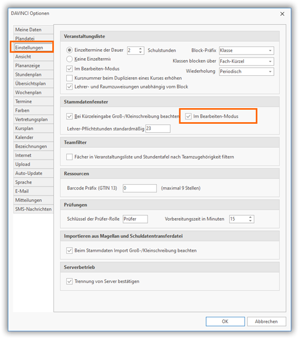Decrease Schulstunden duration with down arrow
Screen dimensions: 299x339
[x=140, y=52]
